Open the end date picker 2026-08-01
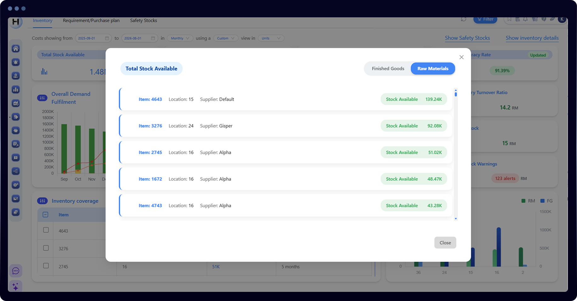Viewport: 577px width, 301px height. [x=139, y=38]
